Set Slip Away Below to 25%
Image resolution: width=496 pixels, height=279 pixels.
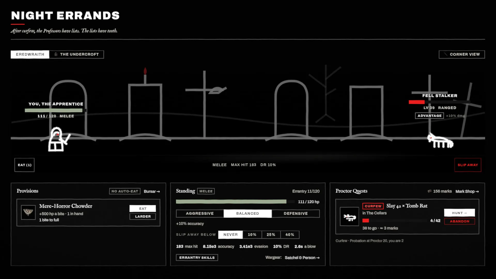(x=271, y=235)
